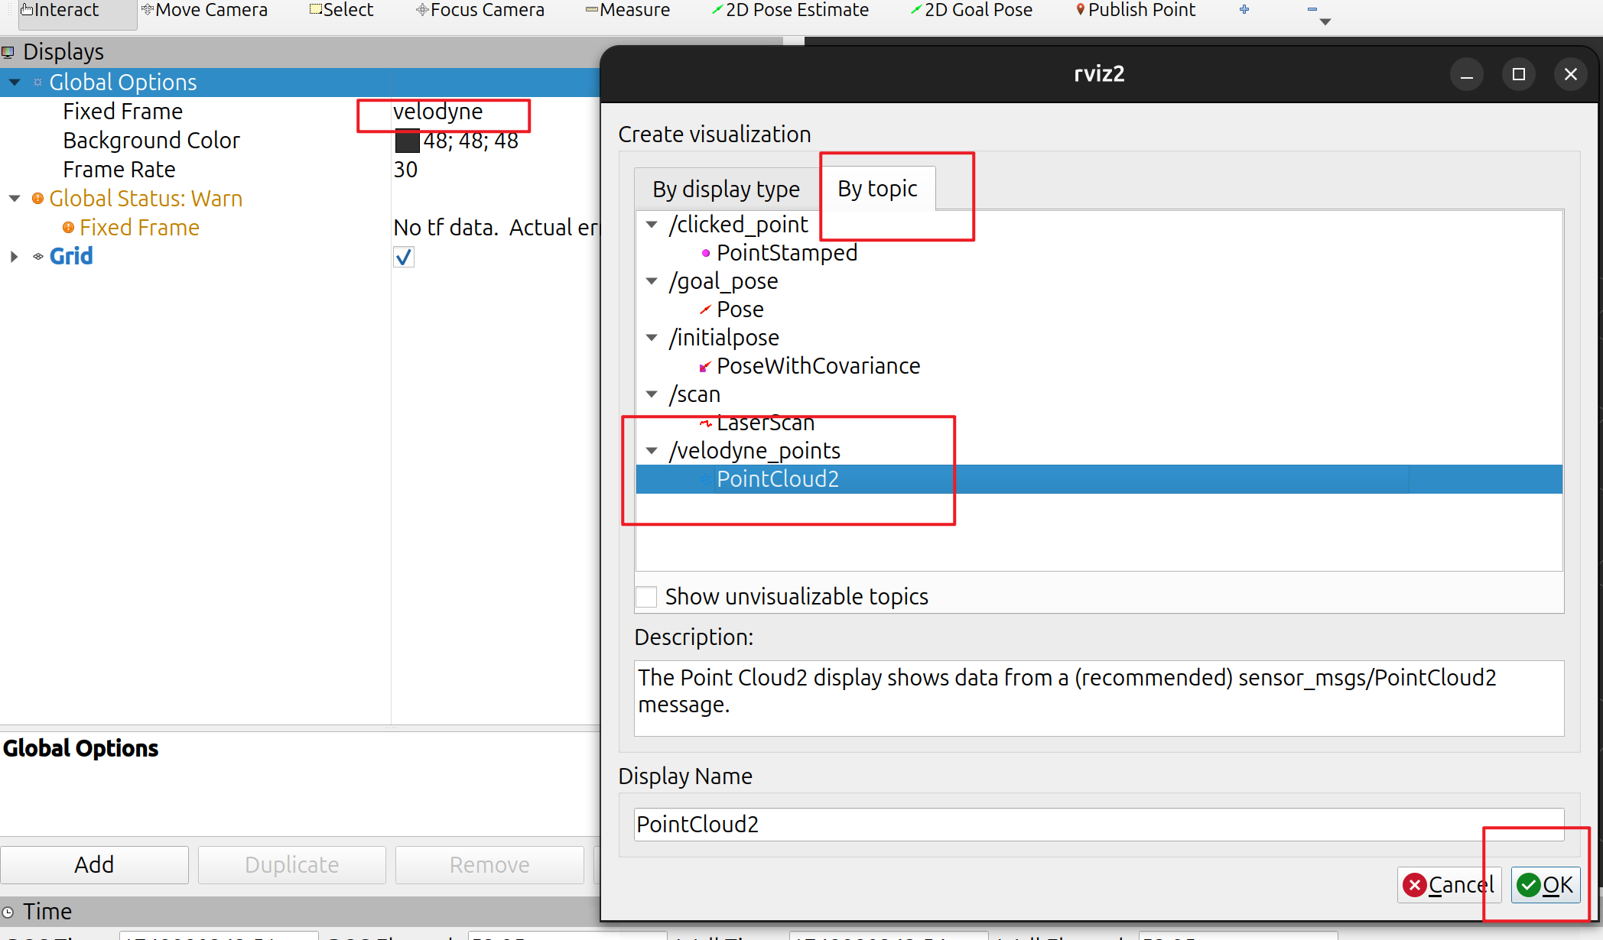Click the plus icon to add tool
The height and width of the screenshot is (940, 1603).
click(1244, 10)
